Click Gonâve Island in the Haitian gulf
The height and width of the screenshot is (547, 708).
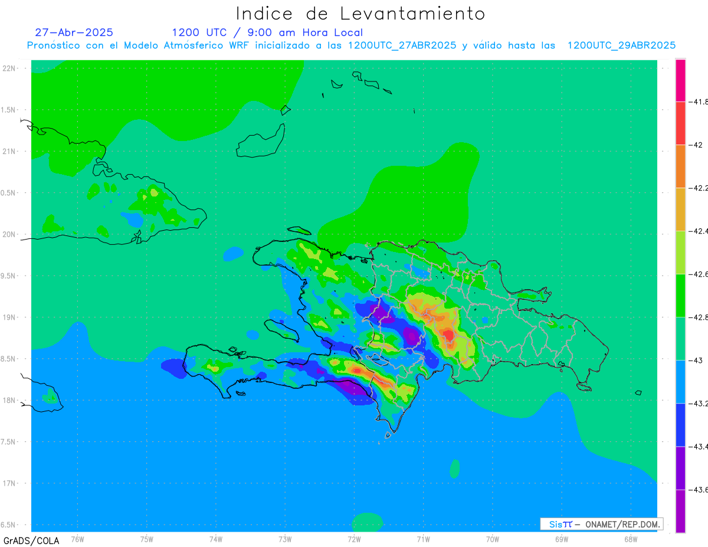click(x=281, y=329)
